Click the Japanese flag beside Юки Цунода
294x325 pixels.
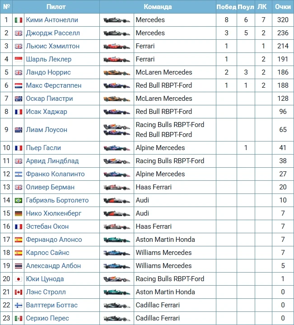[19, 279]
